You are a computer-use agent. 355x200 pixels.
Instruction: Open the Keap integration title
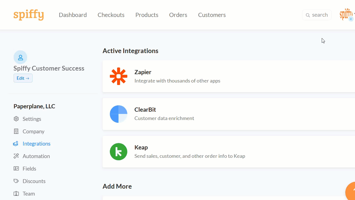point(141,147)
